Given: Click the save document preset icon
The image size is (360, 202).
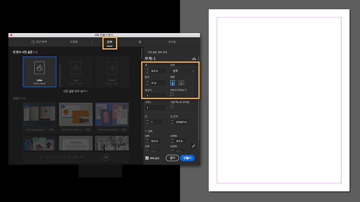Looking at the screenshot, I should [x=194, y=59].
